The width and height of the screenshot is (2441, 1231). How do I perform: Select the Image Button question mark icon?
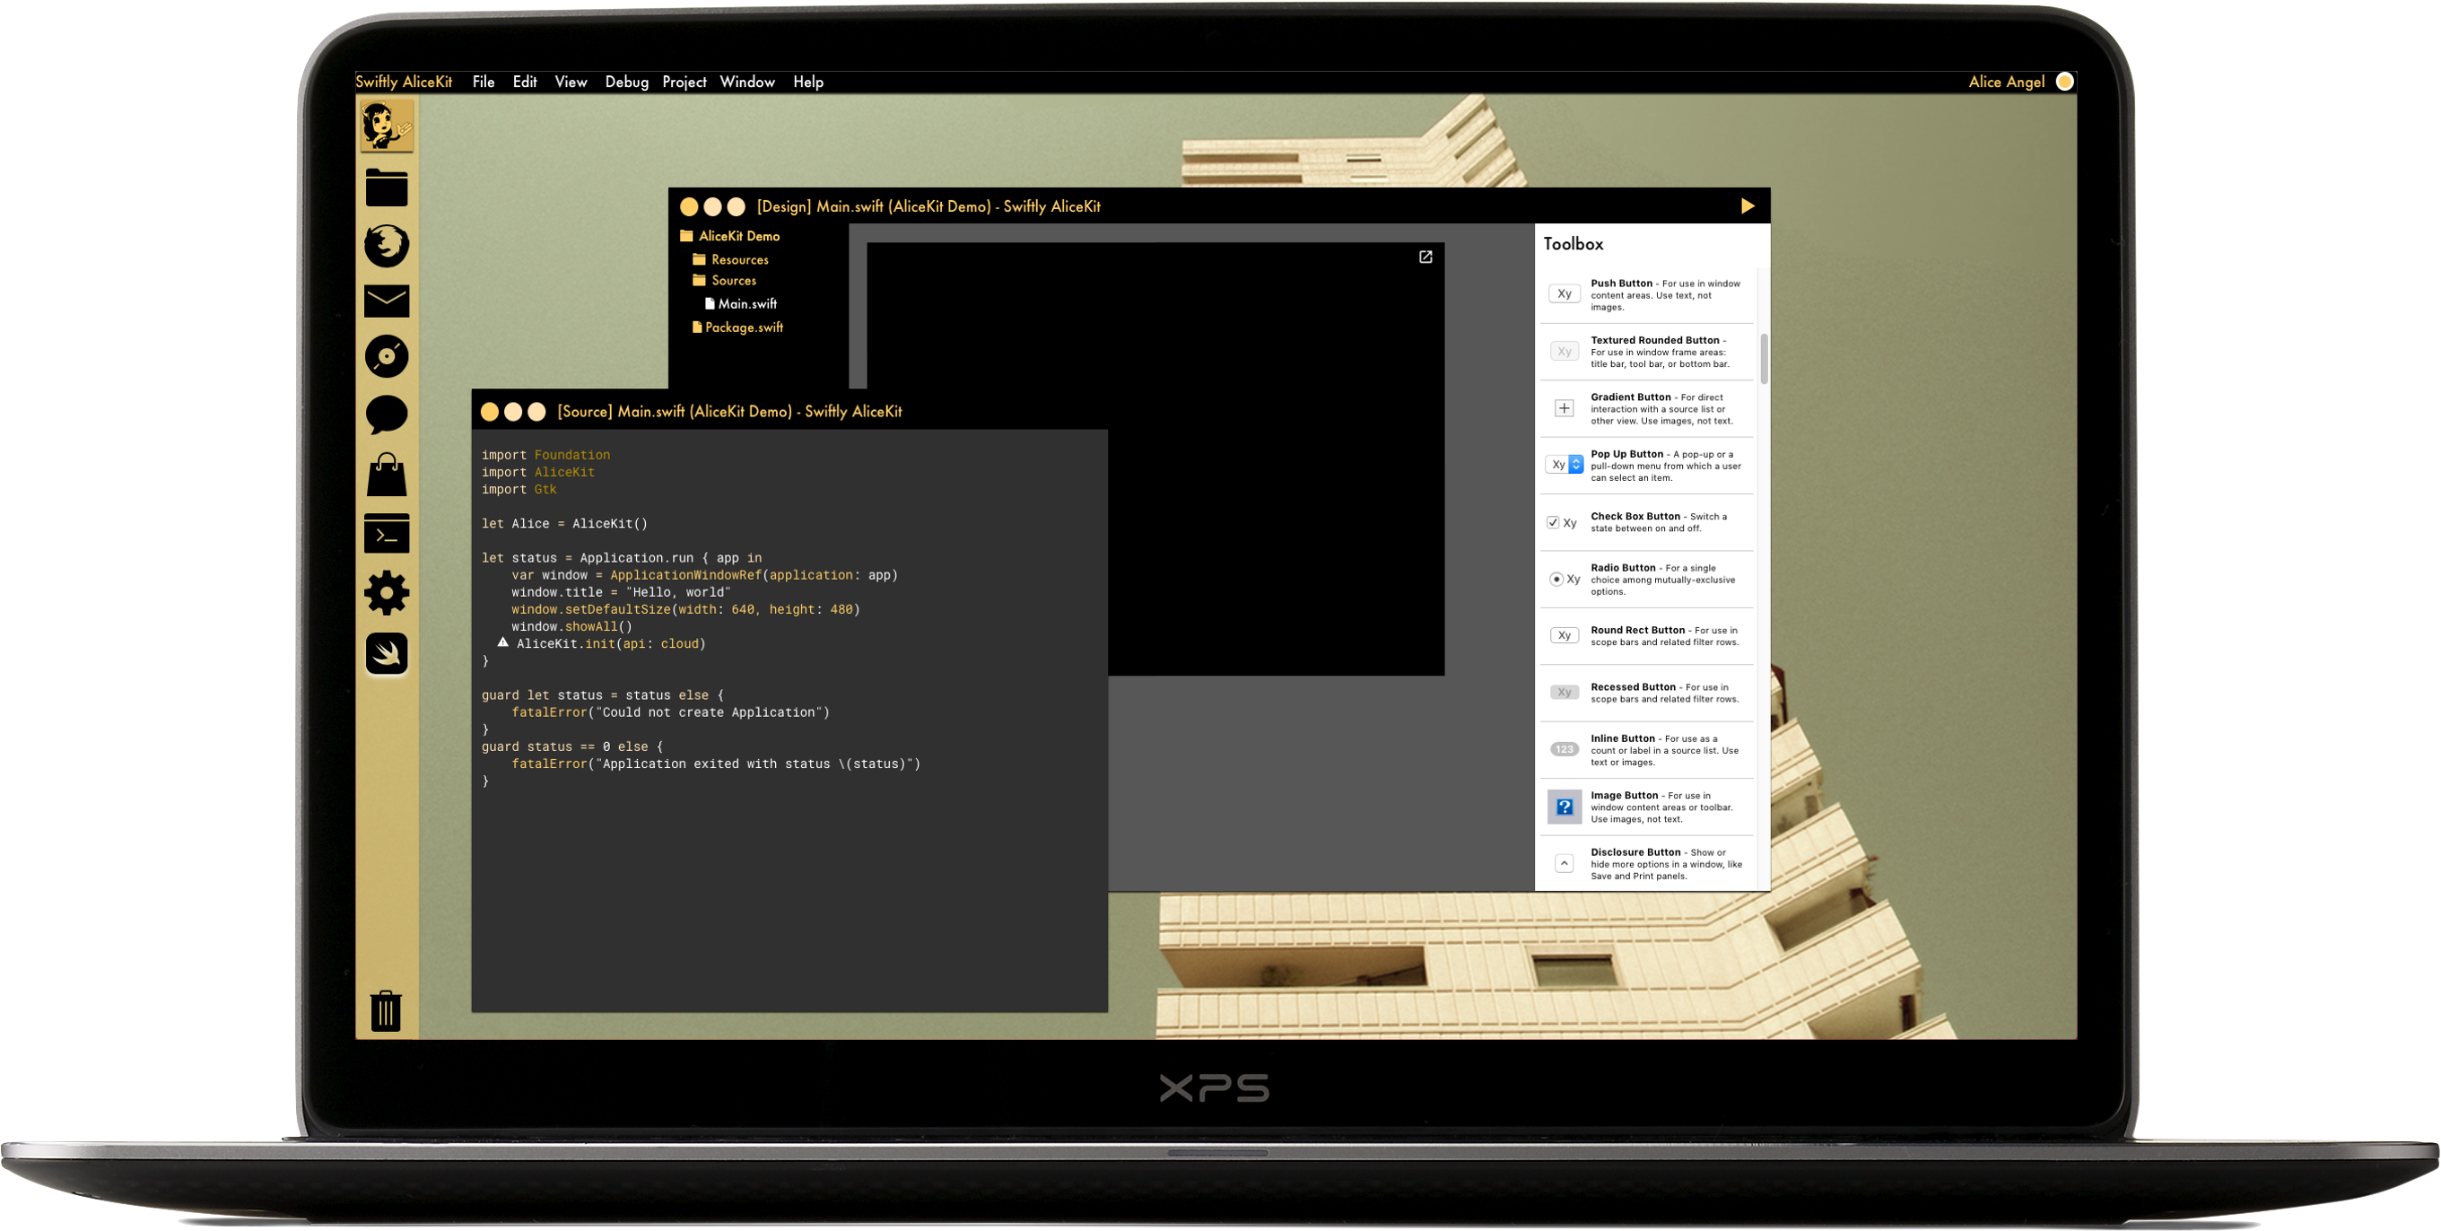[1565, 807]
